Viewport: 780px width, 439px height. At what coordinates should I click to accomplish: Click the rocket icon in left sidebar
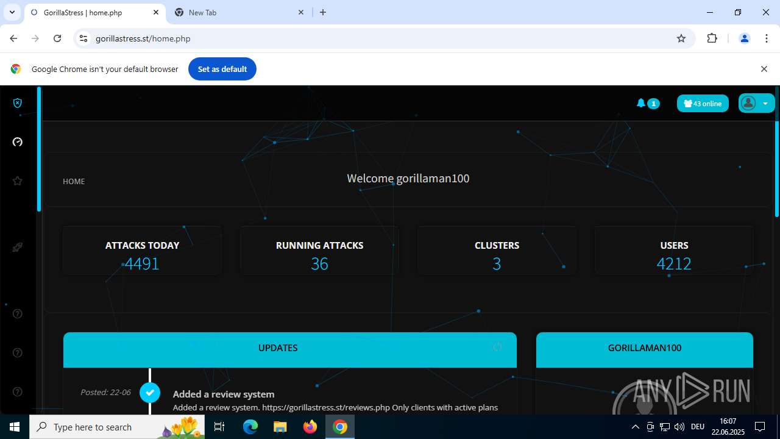(18, 247)
